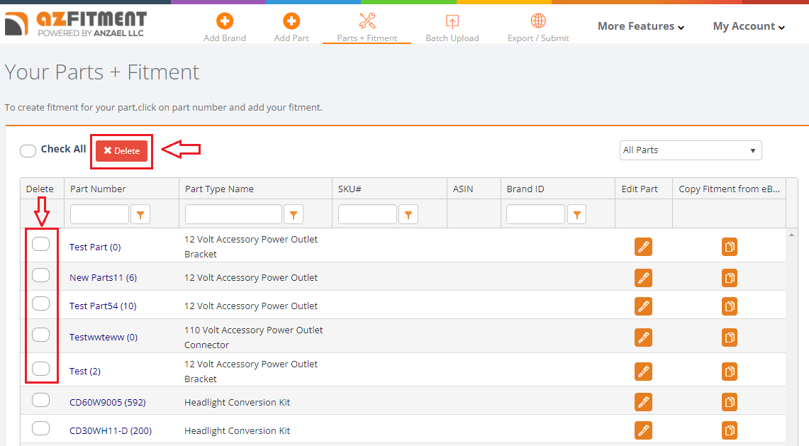Click the Brand ID filter funnel icon
This screenshot has width=809, height=446.
point(577,214)
